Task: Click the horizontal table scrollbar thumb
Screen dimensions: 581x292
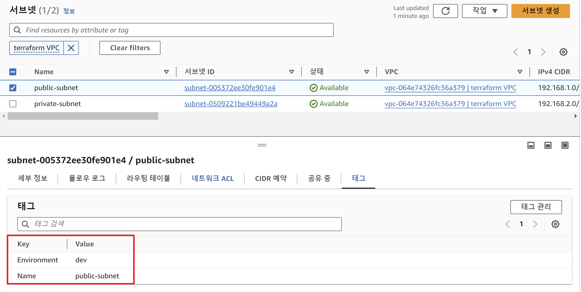Action: click(x=83, y=116)
